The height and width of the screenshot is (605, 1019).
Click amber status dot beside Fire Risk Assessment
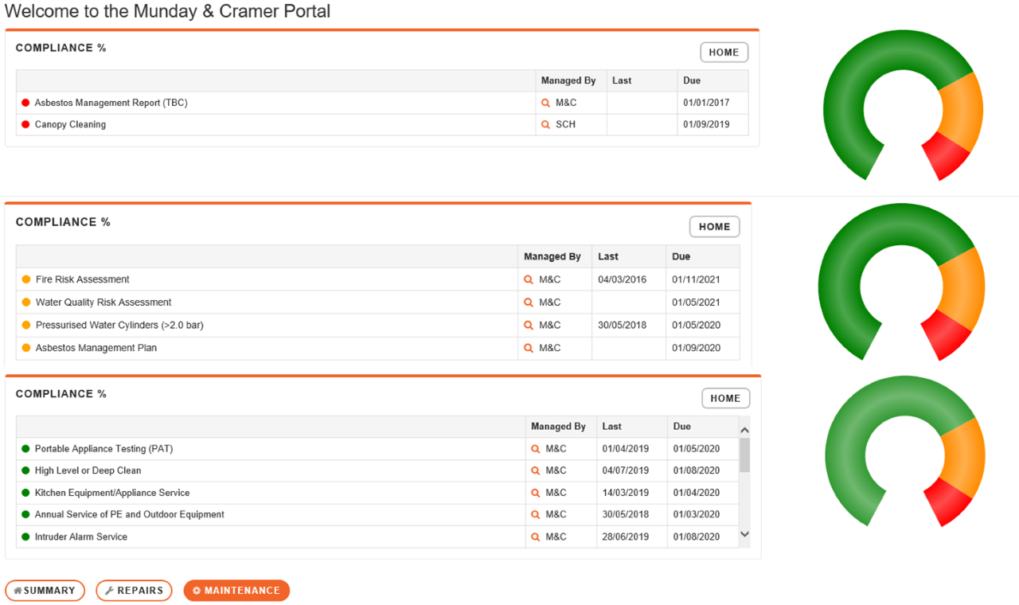pos(26,279)
